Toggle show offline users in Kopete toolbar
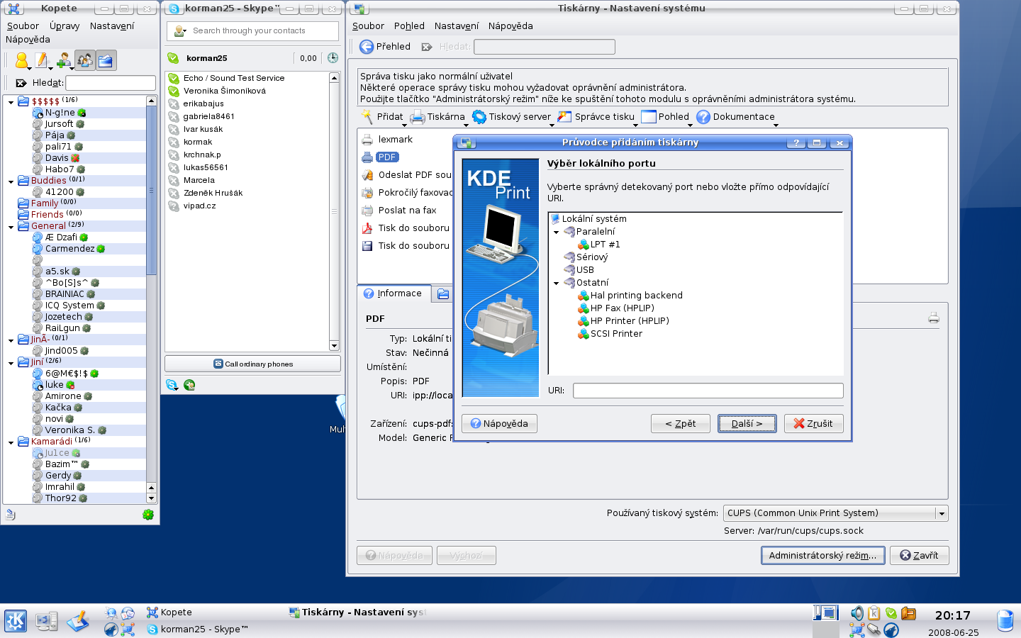Screen dimensions: 1021x638 tap(84, 61)
